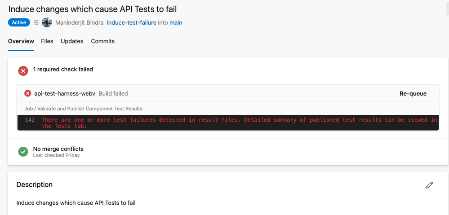
Task: Click the pencil icon to edit Description
Action: [429, 185]
